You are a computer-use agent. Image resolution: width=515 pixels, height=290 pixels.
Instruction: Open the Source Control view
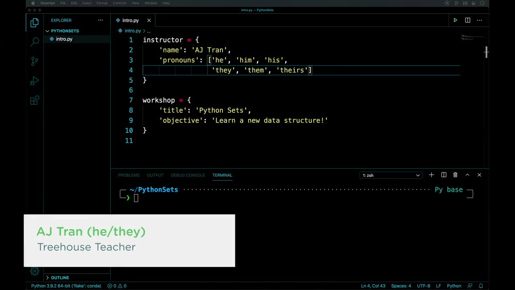point(35,61)
